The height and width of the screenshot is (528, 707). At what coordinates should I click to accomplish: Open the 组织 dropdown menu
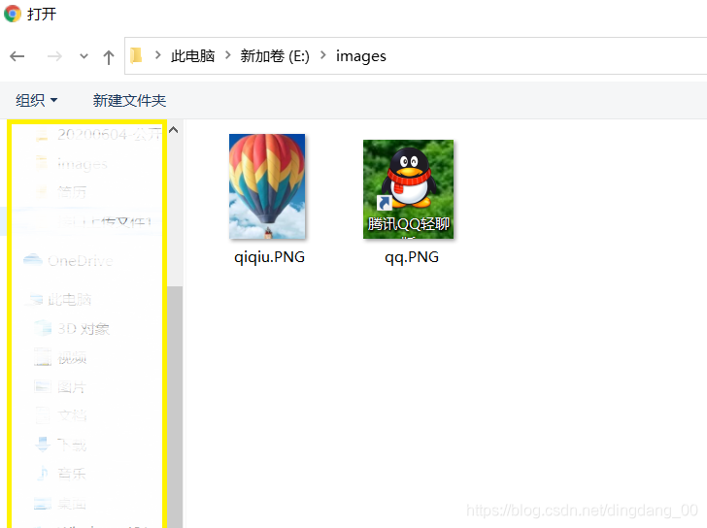pos(37,100)
